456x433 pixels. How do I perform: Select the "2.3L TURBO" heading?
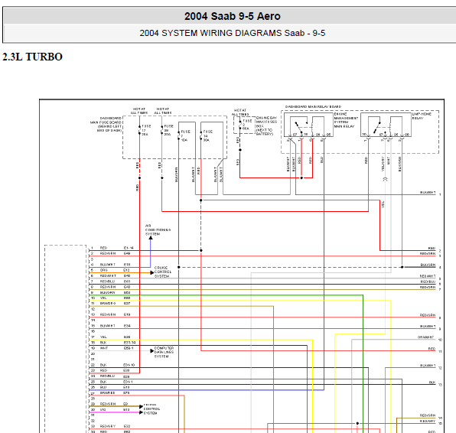pos(32,57)
